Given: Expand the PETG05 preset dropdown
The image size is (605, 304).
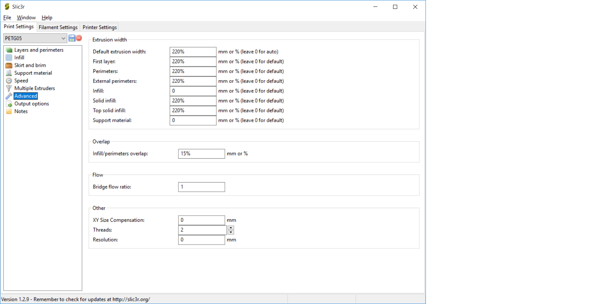Looking at the screenshot, I should pyautogui.click(x=63, y=38).
